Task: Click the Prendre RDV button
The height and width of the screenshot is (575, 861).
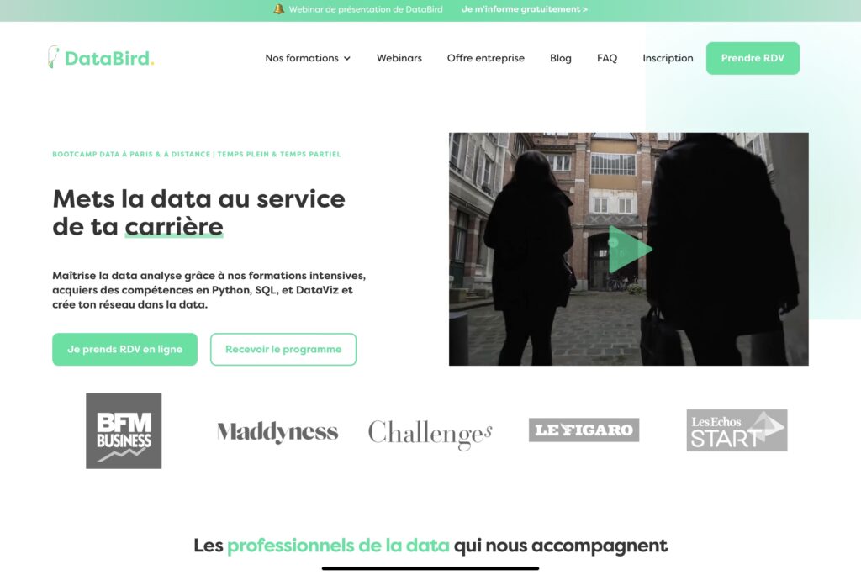Action: click(753, 58)
